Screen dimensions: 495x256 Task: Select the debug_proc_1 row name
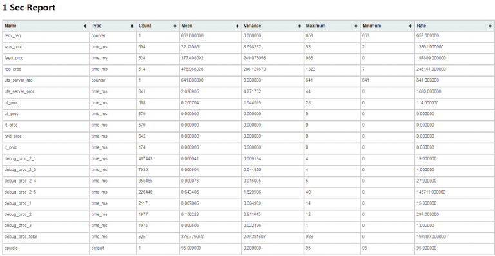[x=18, y=203]
